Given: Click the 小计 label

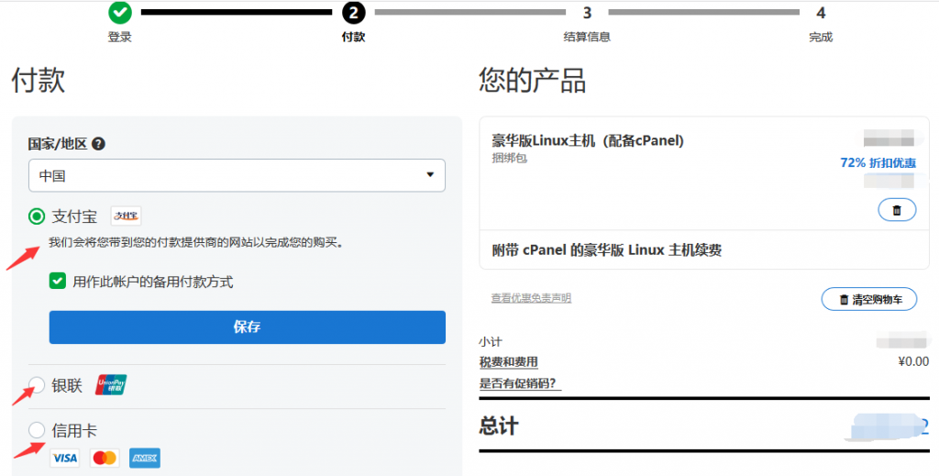Looking at the screenshot, I should tap(491, 342).
